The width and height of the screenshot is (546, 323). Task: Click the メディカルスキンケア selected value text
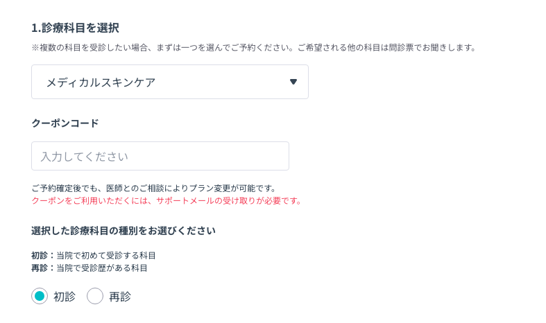[101, 82]
